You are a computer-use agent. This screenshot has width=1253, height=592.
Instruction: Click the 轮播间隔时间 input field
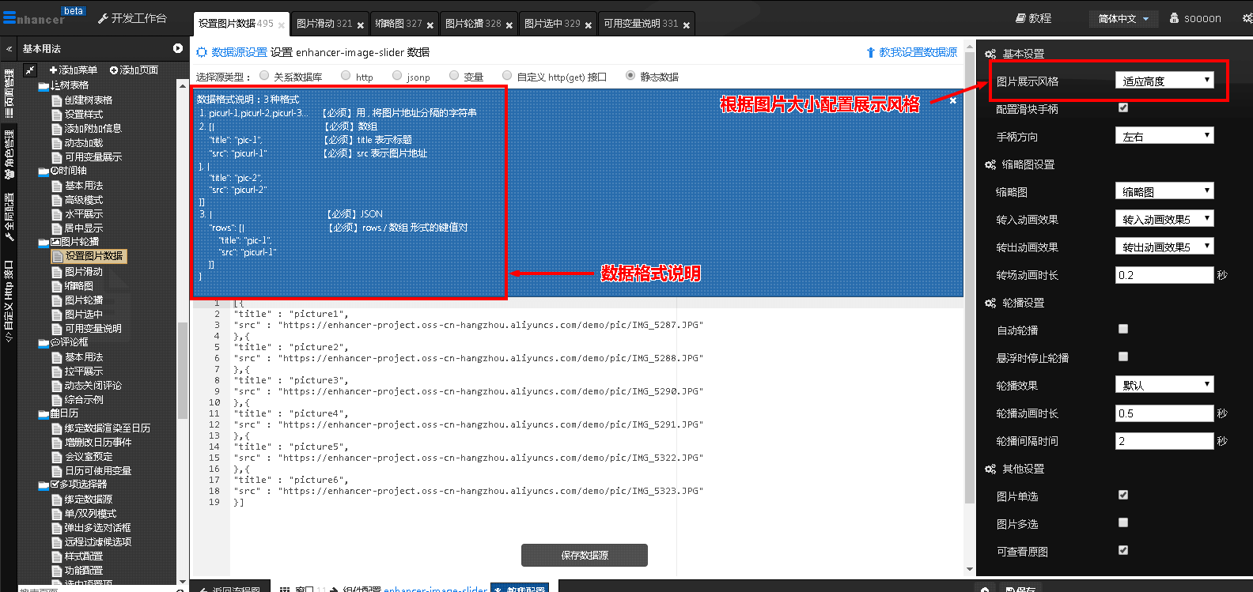[1164, 441]
